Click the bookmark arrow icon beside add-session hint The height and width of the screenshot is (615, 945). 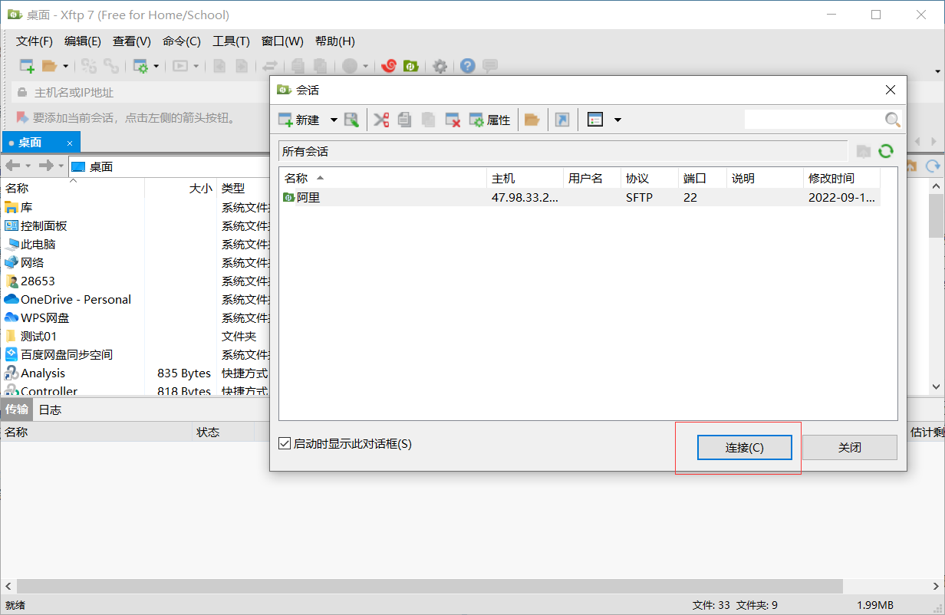21,118
